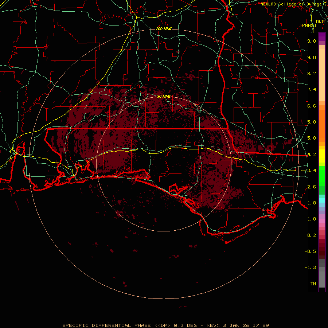Click the 5.8 legend value

click(x=312, y=122)
